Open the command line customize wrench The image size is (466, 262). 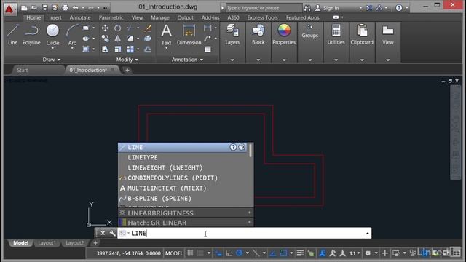[x=112, y=233]
